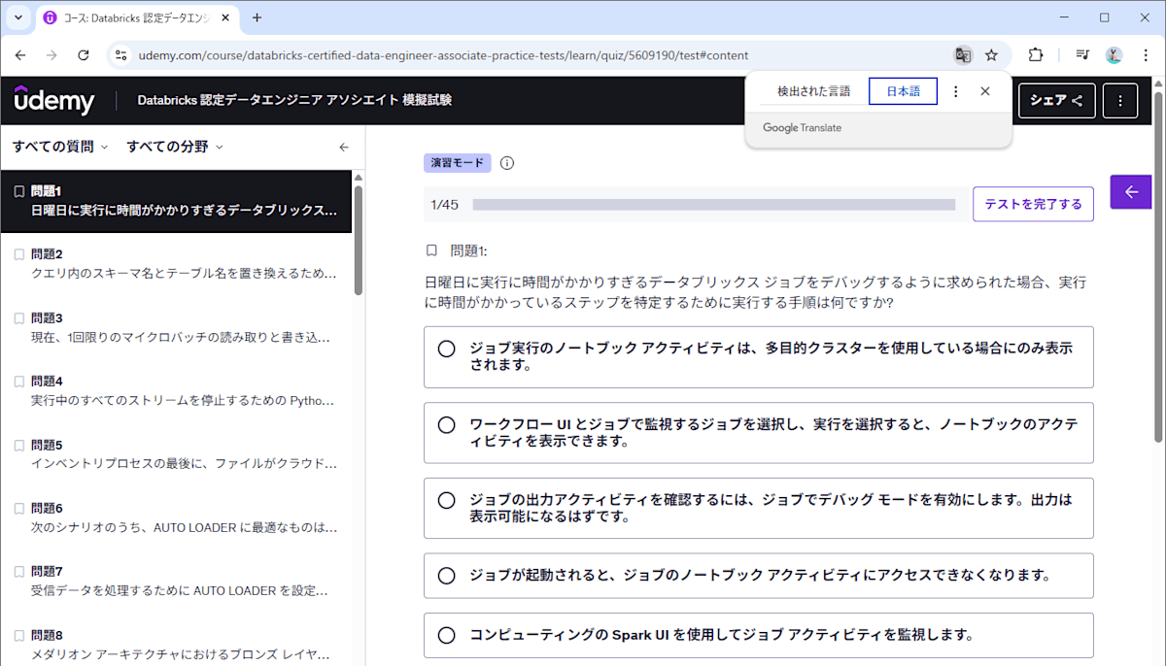Open 問題6 about AUTO LOADER scenarios
Image resolution: width=1166 pixels, height=666 pixels.
(x=176, y=518)
